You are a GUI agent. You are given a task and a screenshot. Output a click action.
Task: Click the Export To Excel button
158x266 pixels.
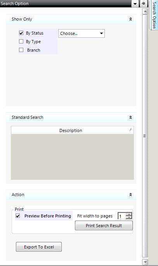(39, 247)
